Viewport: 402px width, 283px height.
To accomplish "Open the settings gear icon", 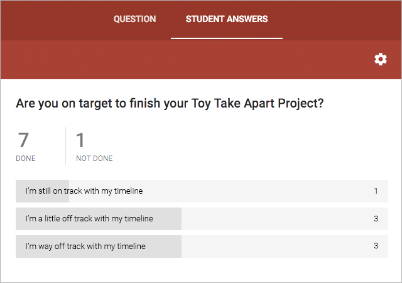I will pos(381,59).
